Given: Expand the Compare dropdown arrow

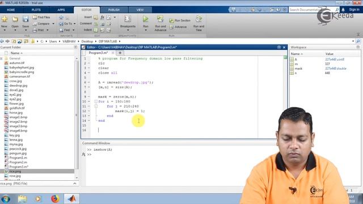Looking at the screenshot, I should pyautogui.click(x=53, y=24).
